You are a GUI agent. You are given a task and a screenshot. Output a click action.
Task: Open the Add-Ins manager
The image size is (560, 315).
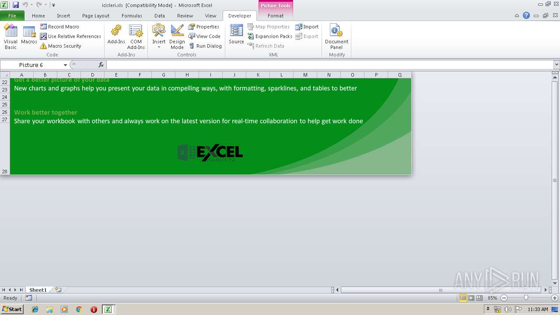point(116,35)
